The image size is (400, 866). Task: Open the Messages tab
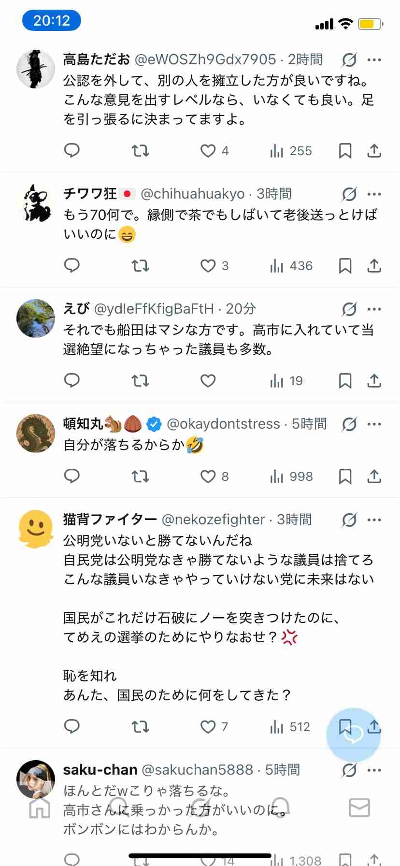click(359, 808)
